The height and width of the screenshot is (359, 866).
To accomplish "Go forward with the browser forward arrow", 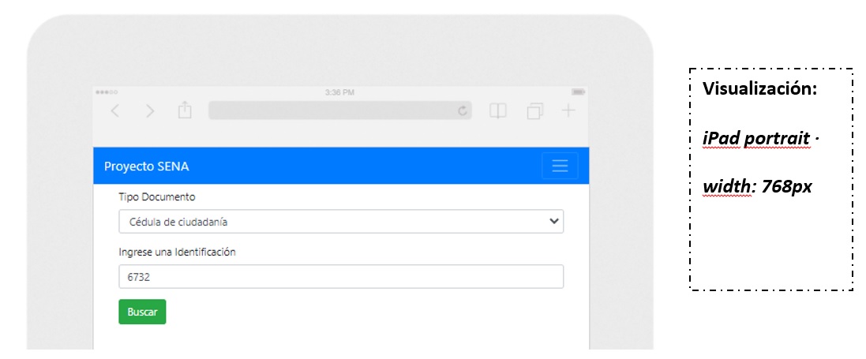I will (x=150, y=111).
